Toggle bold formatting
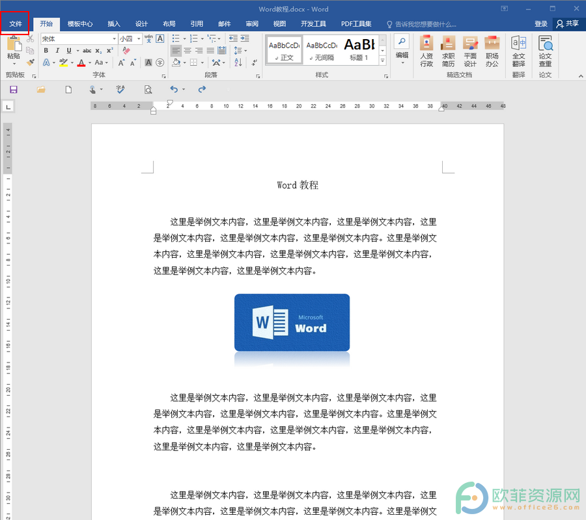 [46, 50]
